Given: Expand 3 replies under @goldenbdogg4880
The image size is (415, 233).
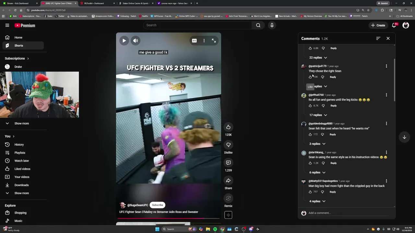Looking at the screenshot, I should coord(317,144).
